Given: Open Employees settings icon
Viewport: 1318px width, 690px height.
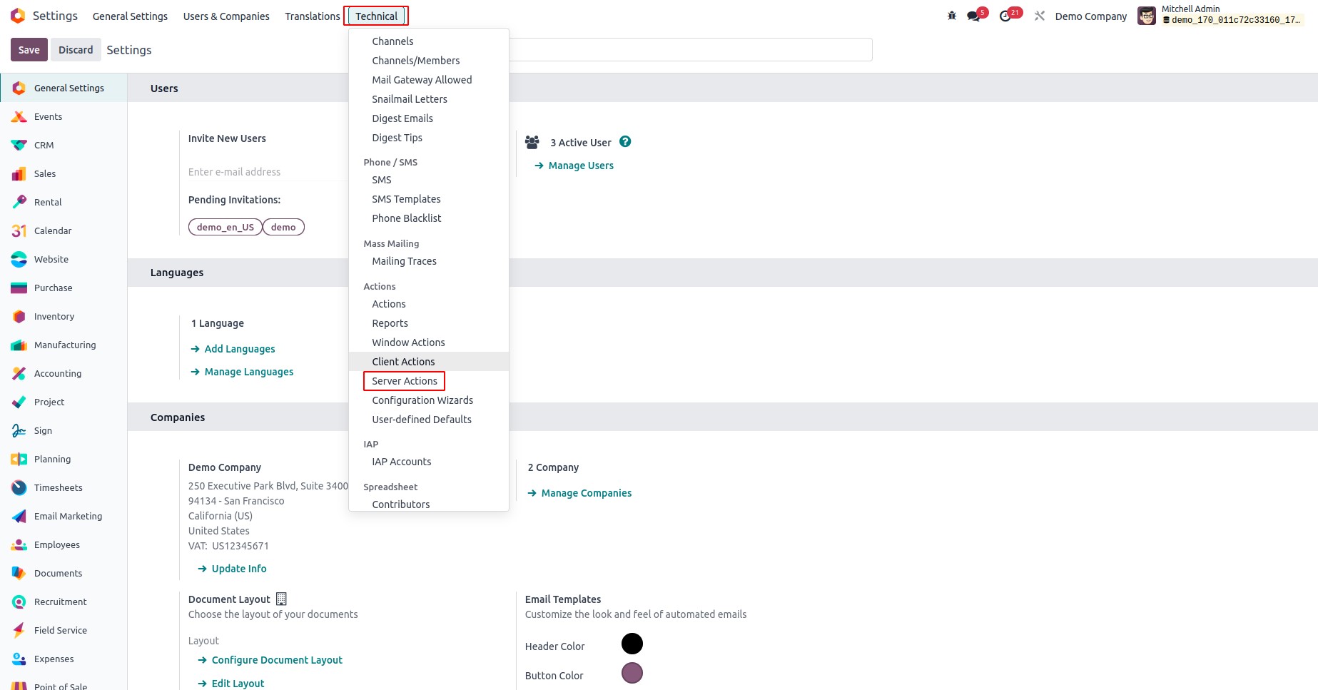Looking at the screenshot, I should pos(19,544).
